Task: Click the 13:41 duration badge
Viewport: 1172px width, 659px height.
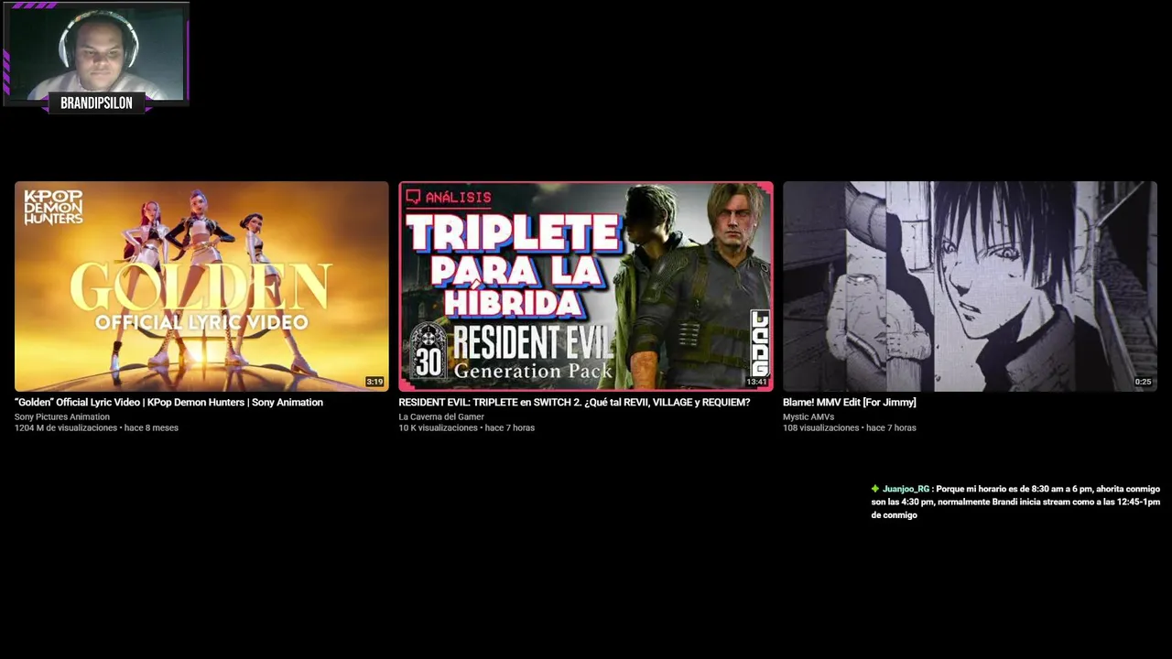Action: pyautogui.click(x=756, y=382)
